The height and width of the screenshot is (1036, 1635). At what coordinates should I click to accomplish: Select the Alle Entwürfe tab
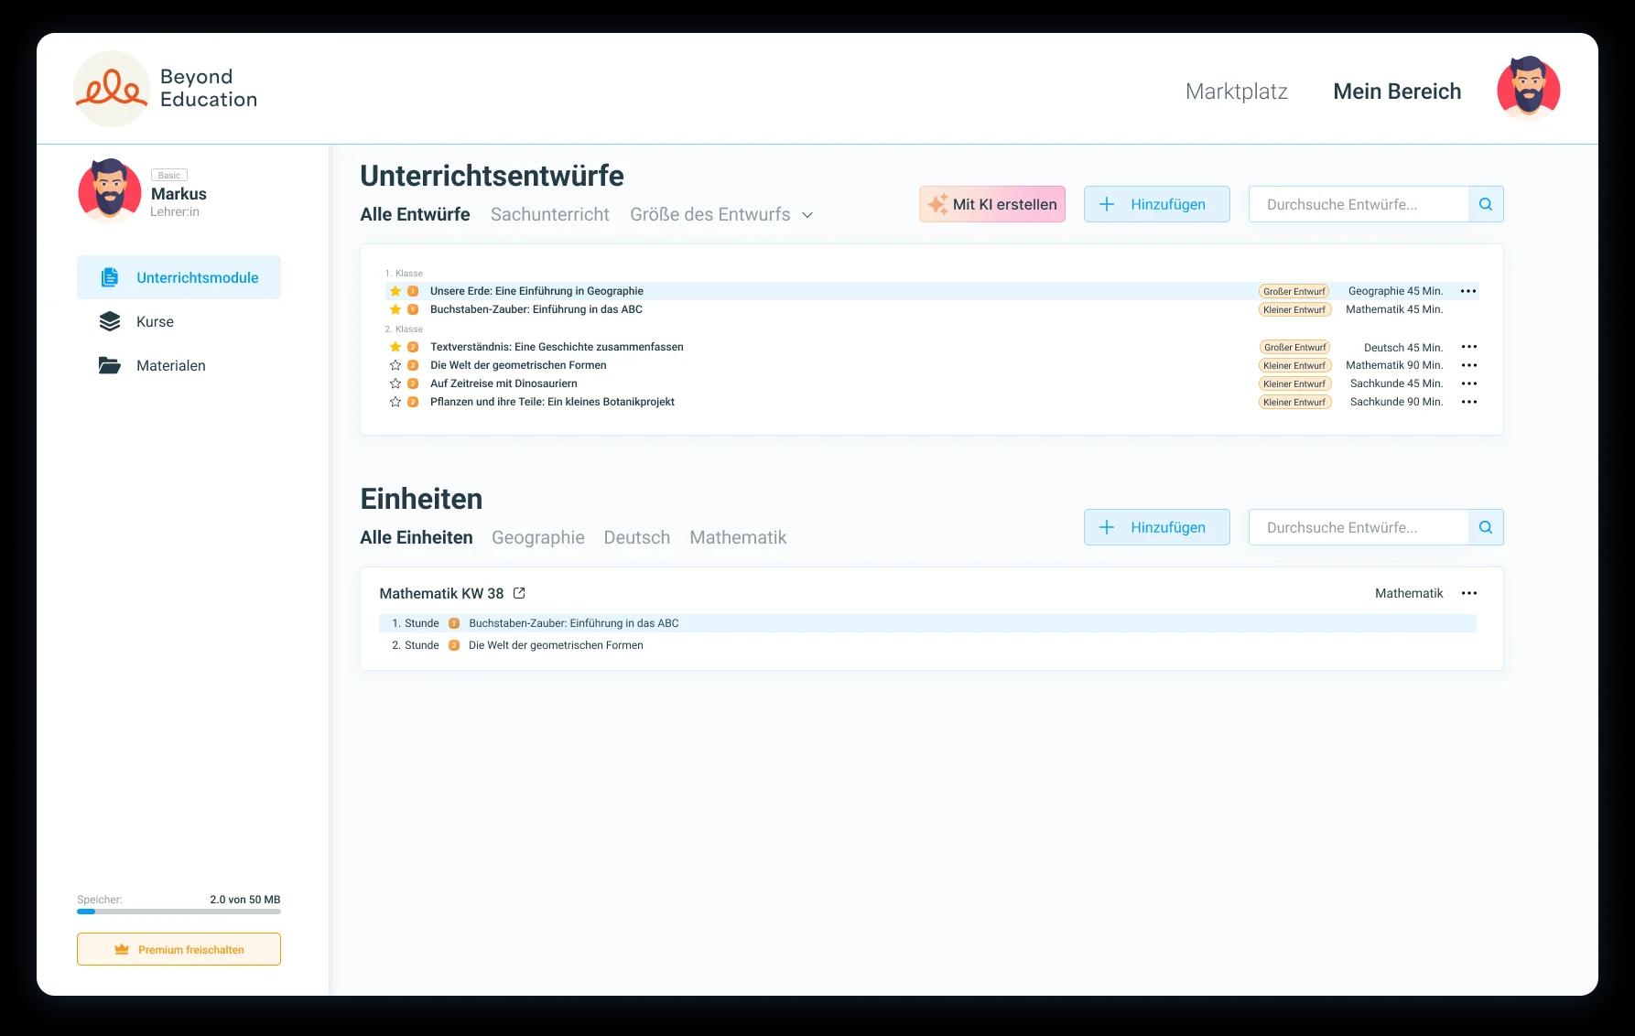coord(415,214)
